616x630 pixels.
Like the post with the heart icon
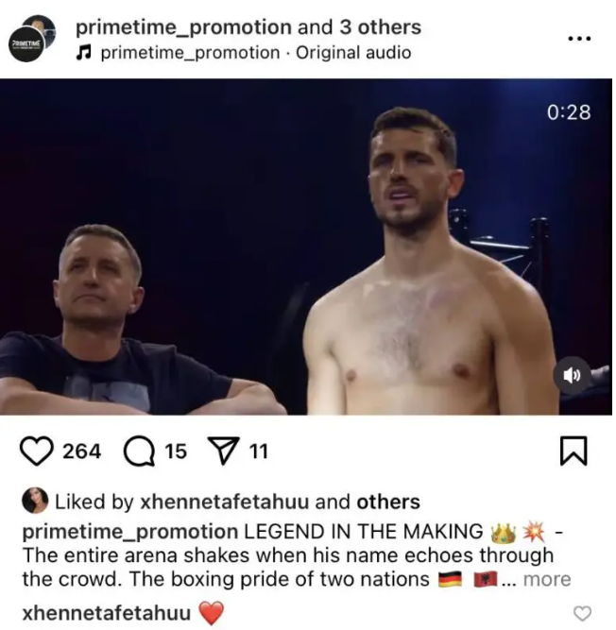(x=36, y=451)
